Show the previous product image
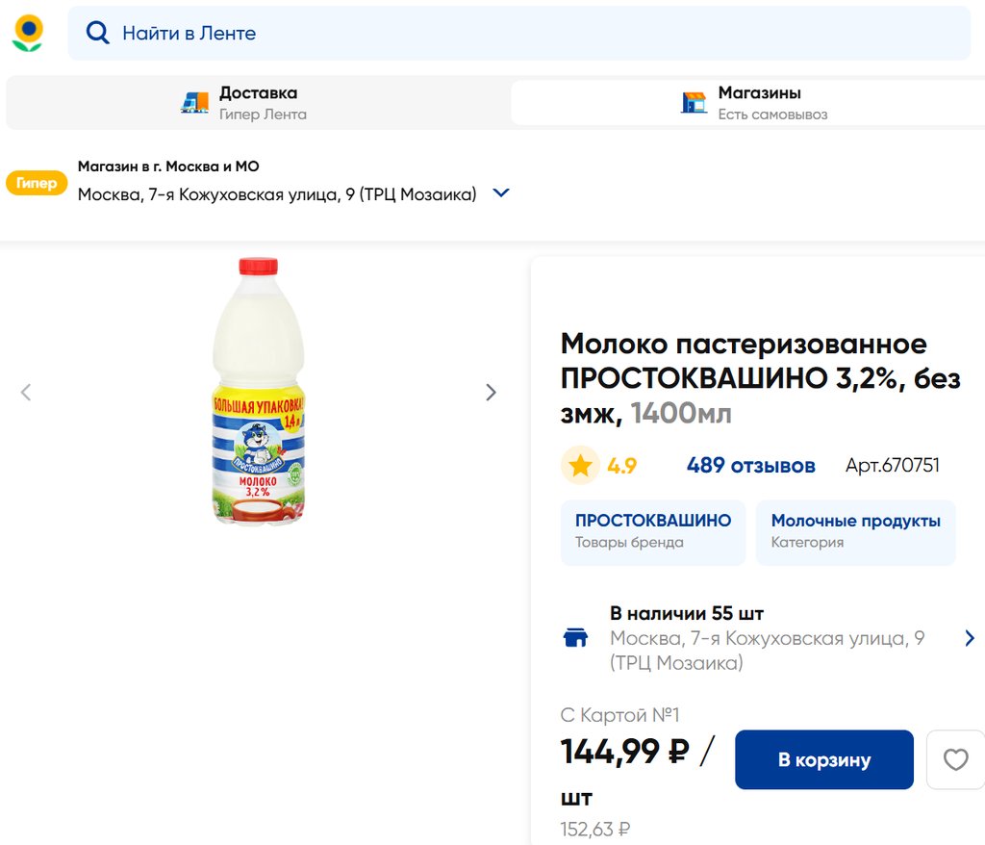985x845 pixels. (x=26, y=392)
